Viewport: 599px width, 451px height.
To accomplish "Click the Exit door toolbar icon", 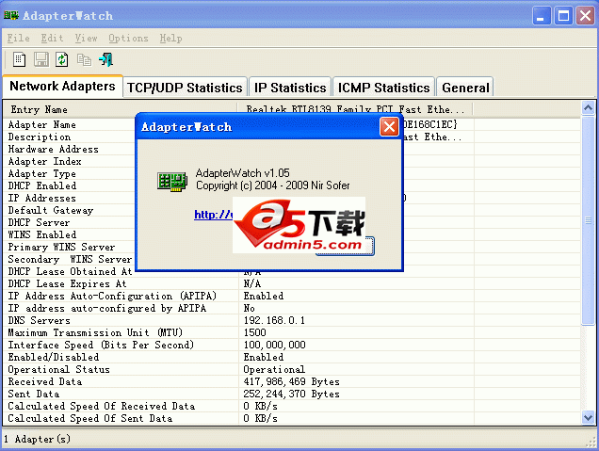I will click(105, 59).
